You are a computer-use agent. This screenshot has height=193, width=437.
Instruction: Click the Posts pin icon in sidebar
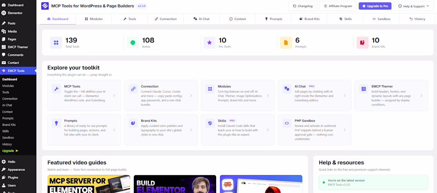point(4,23)
